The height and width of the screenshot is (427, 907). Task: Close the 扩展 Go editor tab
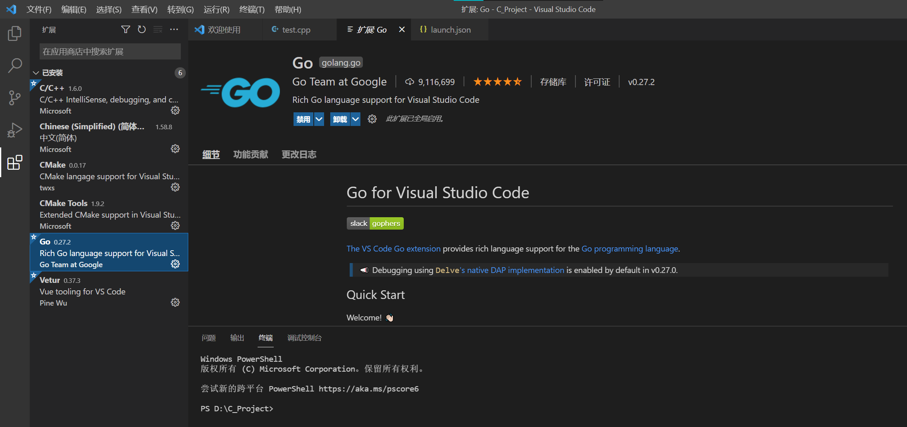pos(402,29)
